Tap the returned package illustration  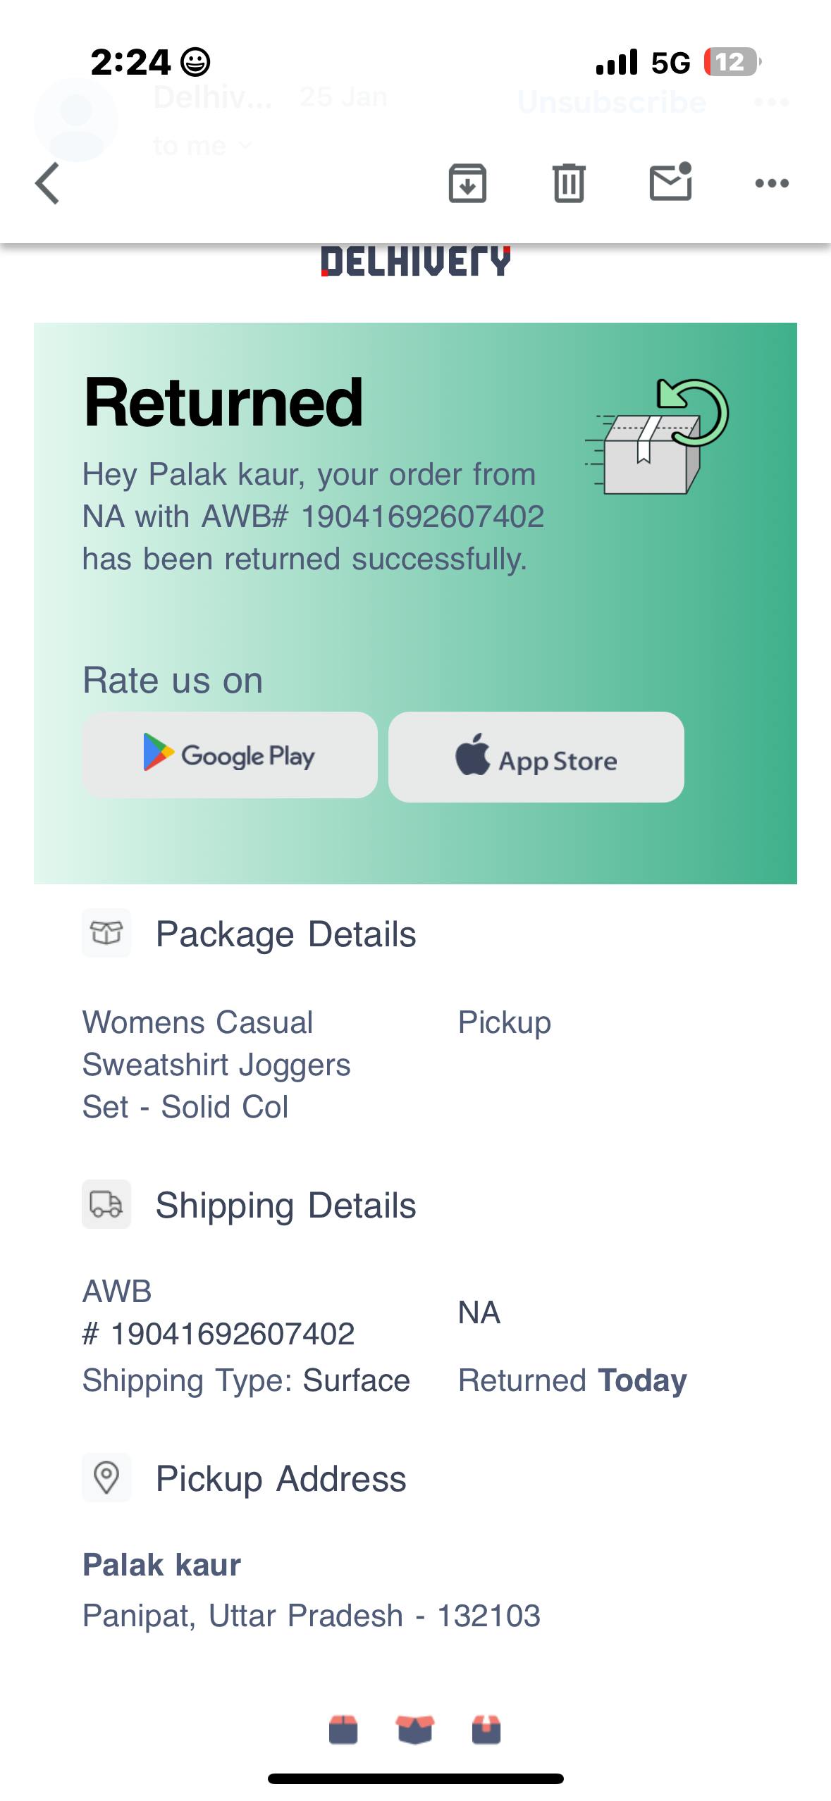[655, 437]
